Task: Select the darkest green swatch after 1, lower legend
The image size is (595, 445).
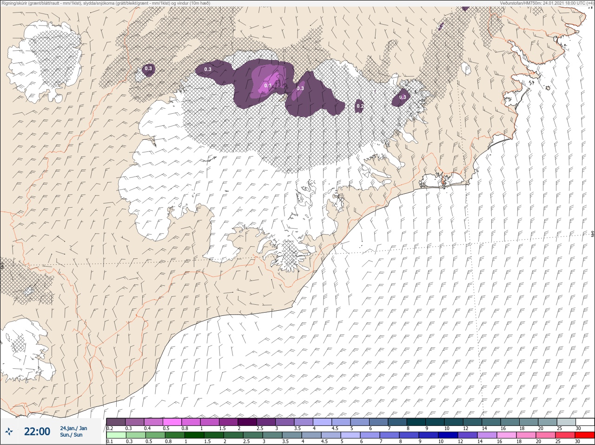Action: 194,435
